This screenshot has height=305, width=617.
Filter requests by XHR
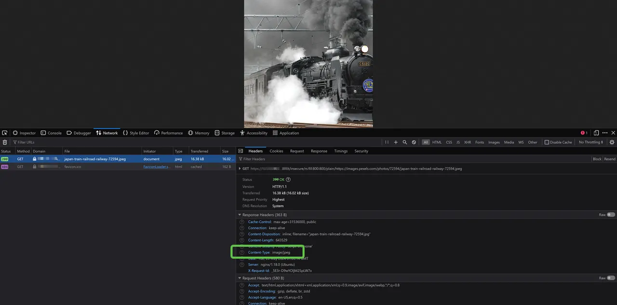point(468,142)
